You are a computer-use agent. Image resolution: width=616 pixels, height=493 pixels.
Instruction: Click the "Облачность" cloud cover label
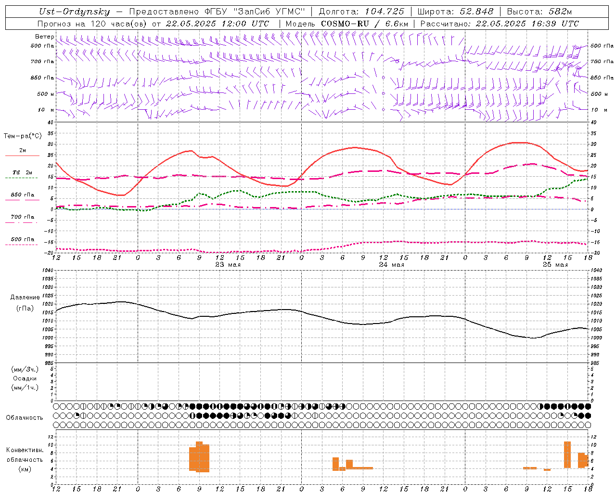25,418
